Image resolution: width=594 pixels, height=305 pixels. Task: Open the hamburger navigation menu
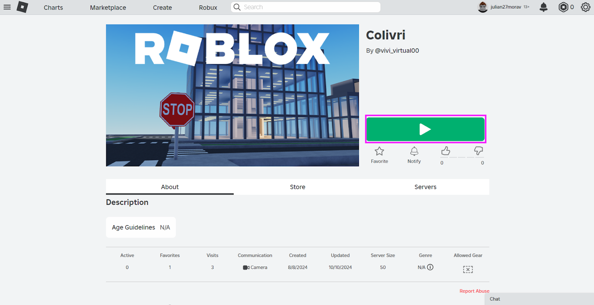pyautogui.click(x=7, y=7)
